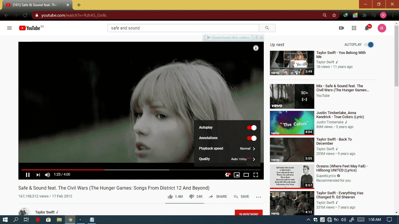Skip to the next video in the player
The height and width of the screenshot is (224, 399).
[38, 175]
